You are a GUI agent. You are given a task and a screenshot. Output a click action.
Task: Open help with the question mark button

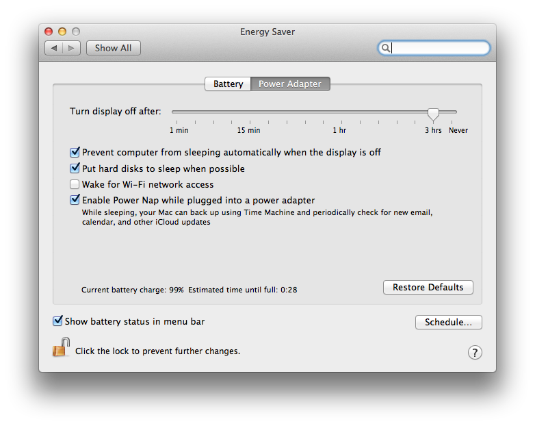pos(475,352)
